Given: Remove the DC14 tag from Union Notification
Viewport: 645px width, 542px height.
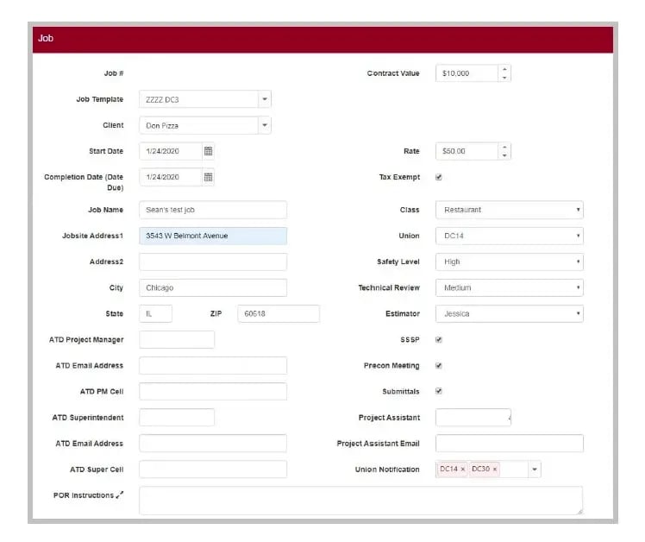Looking at the screenshot, I should point(463,470).
